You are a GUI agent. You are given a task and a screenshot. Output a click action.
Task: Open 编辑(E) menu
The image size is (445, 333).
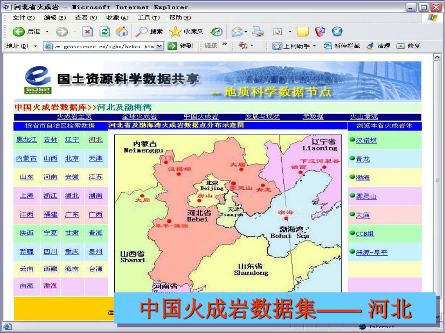pos(55,17)
